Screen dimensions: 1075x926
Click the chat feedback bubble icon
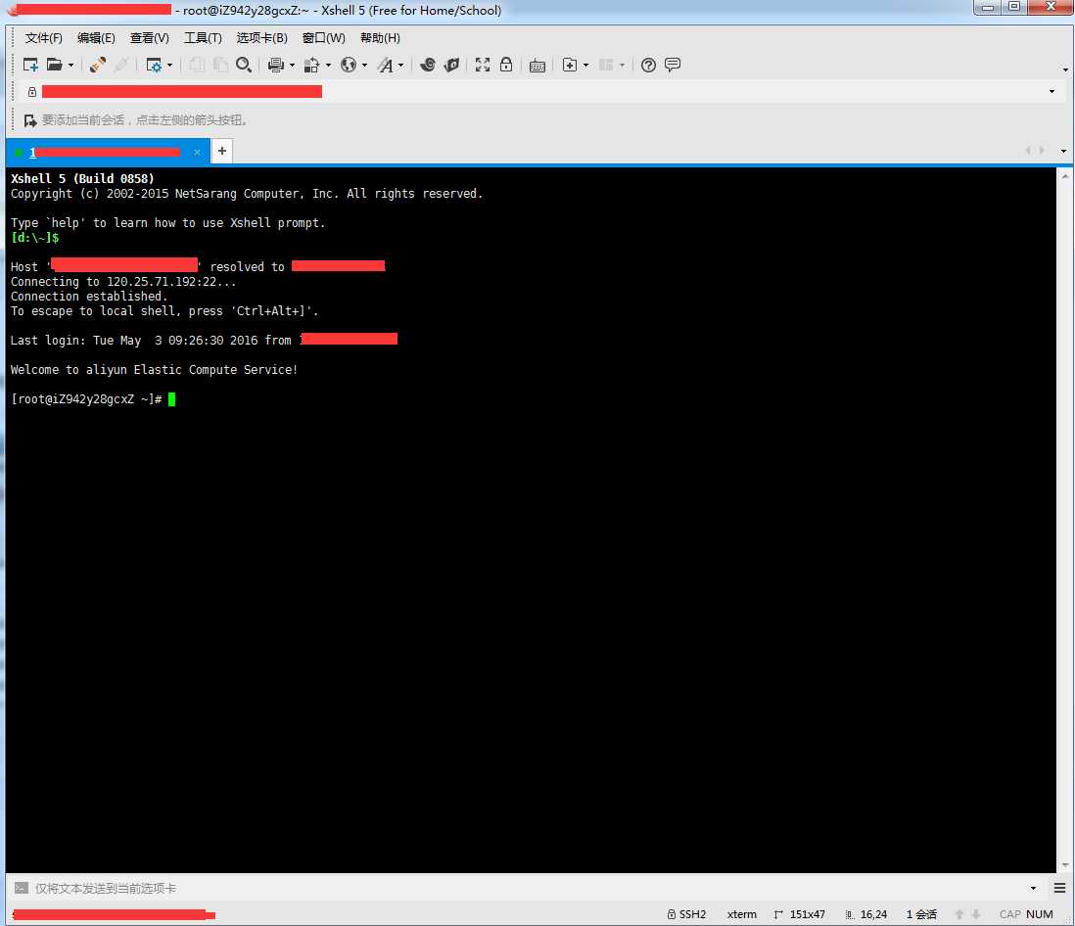point(673,65)
